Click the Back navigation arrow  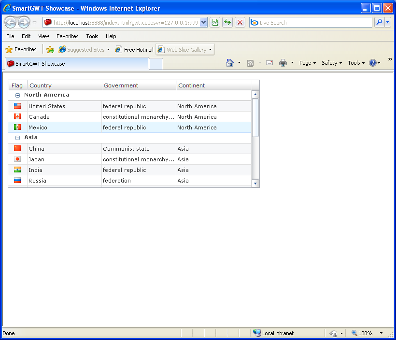(x=10, y=23)
